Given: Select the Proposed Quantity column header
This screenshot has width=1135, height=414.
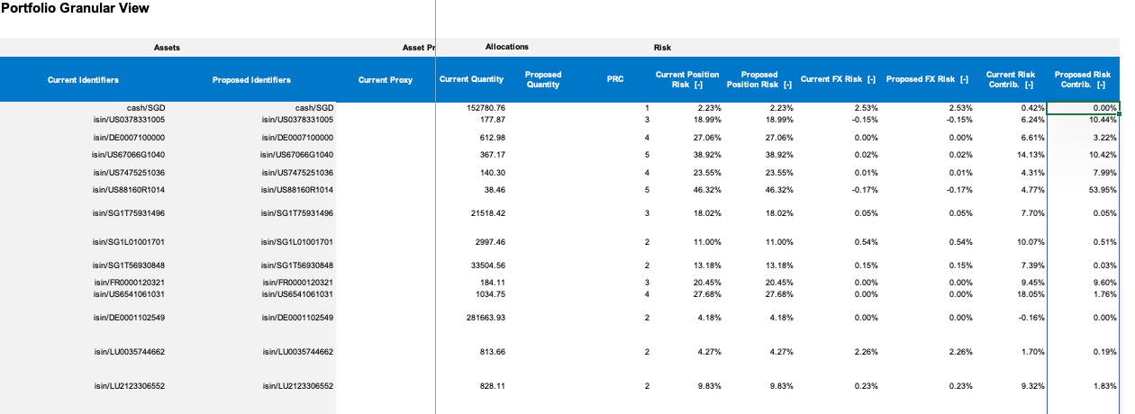Looking at the screenshot, I should pos(542,80).
